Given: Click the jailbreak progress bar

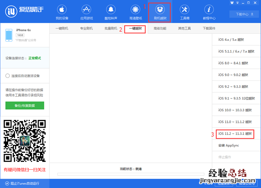Looking at the screenshot, I should click(x=131, y=174).
